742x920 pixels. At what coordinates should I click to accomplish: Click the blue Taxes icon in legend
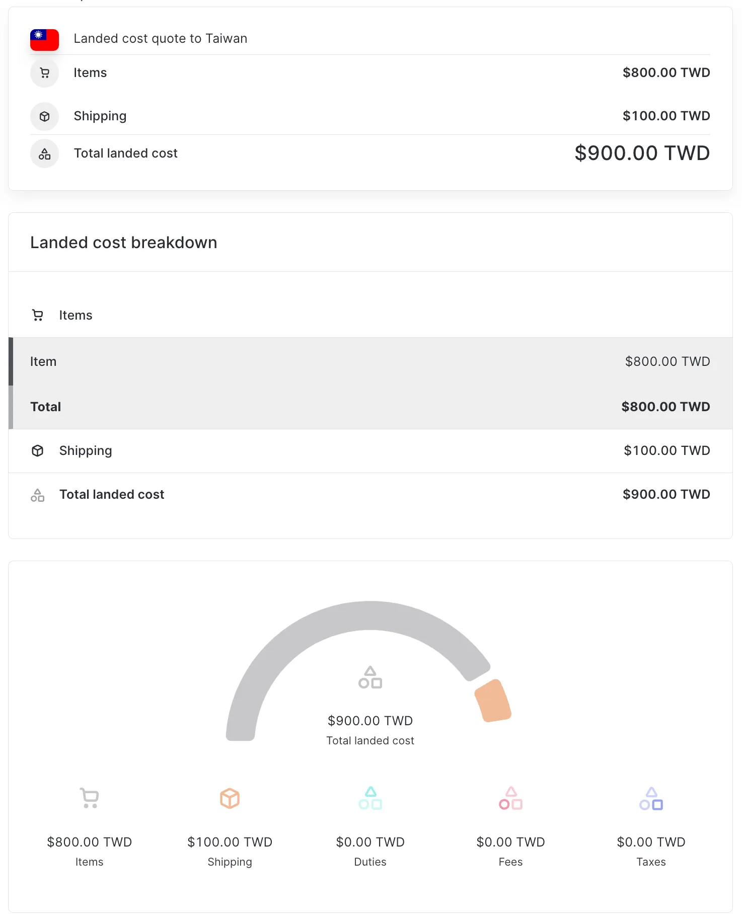(651, 798)
